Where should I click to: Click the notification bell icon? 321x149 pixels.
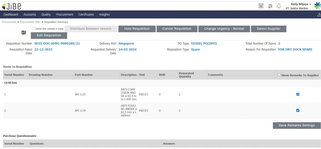point(279,6)
